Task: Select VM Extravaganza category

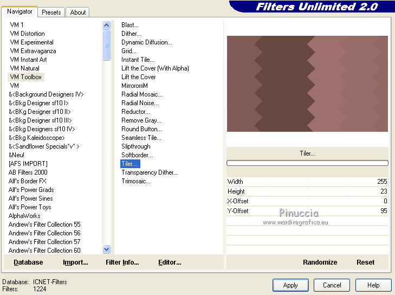Action: (x=33, y=51)
